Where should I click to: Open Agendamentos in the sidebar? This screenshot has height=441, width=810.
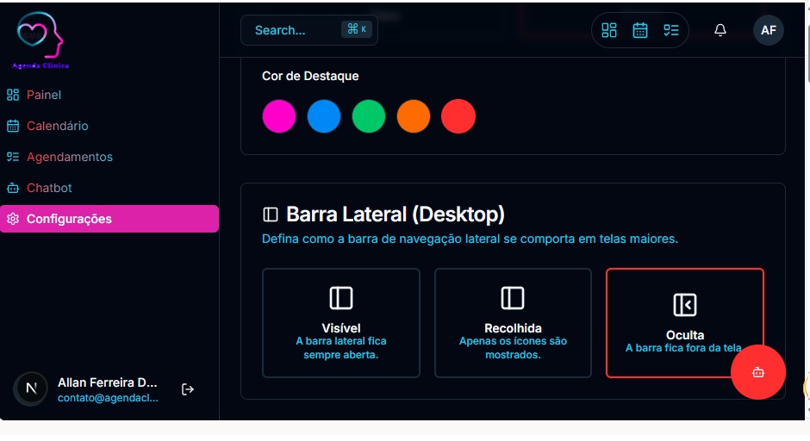point(69,157)
